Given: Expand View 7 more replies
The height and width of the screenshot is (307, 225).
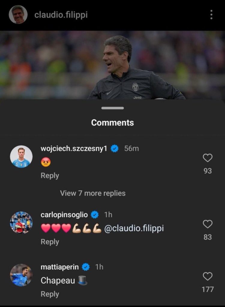Looking at the screenshot, I should (93, 193).
